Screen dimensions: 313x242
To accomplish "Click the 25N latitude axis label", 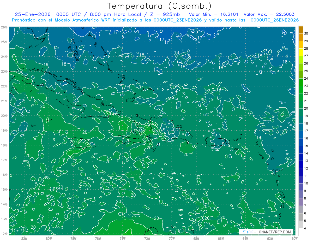I will (4, 42).
